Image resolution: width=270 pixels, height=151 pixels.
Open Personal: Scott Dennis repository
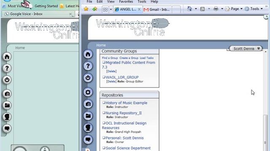124,138
